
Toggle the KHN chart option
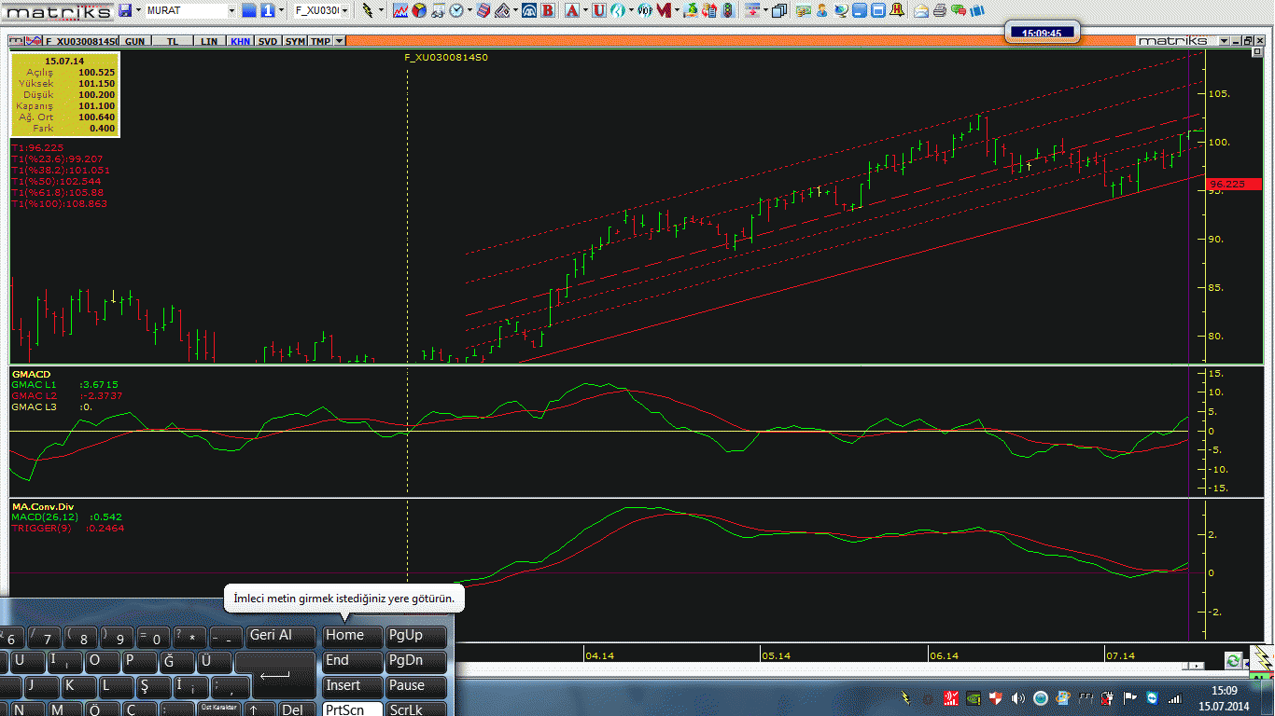point(240,42)
